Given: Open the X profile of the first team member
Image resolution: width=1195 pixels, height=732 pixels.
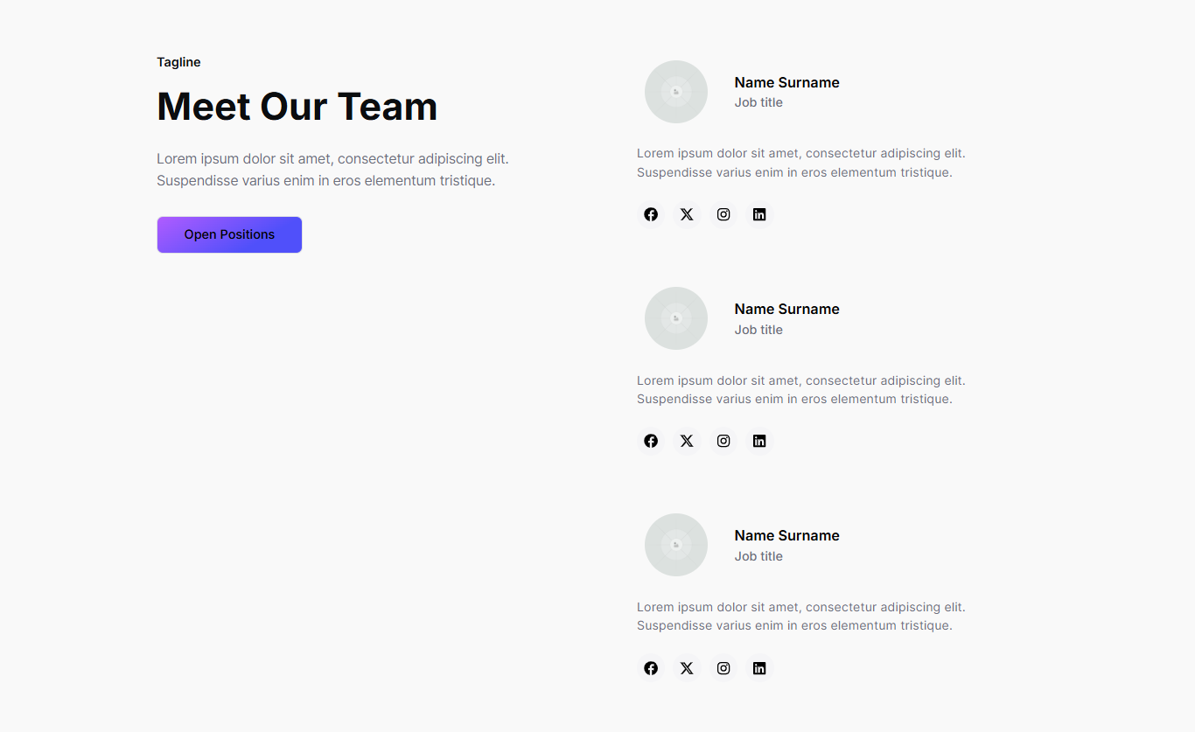Looking at the screenshot, I should coord(687,214).
